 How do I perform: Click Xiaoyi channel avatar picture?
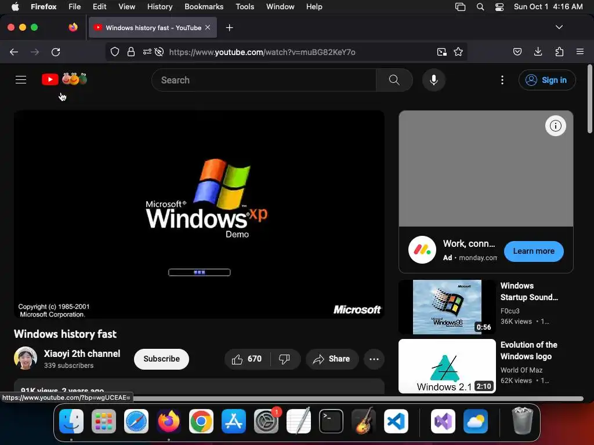click(26, 358)
